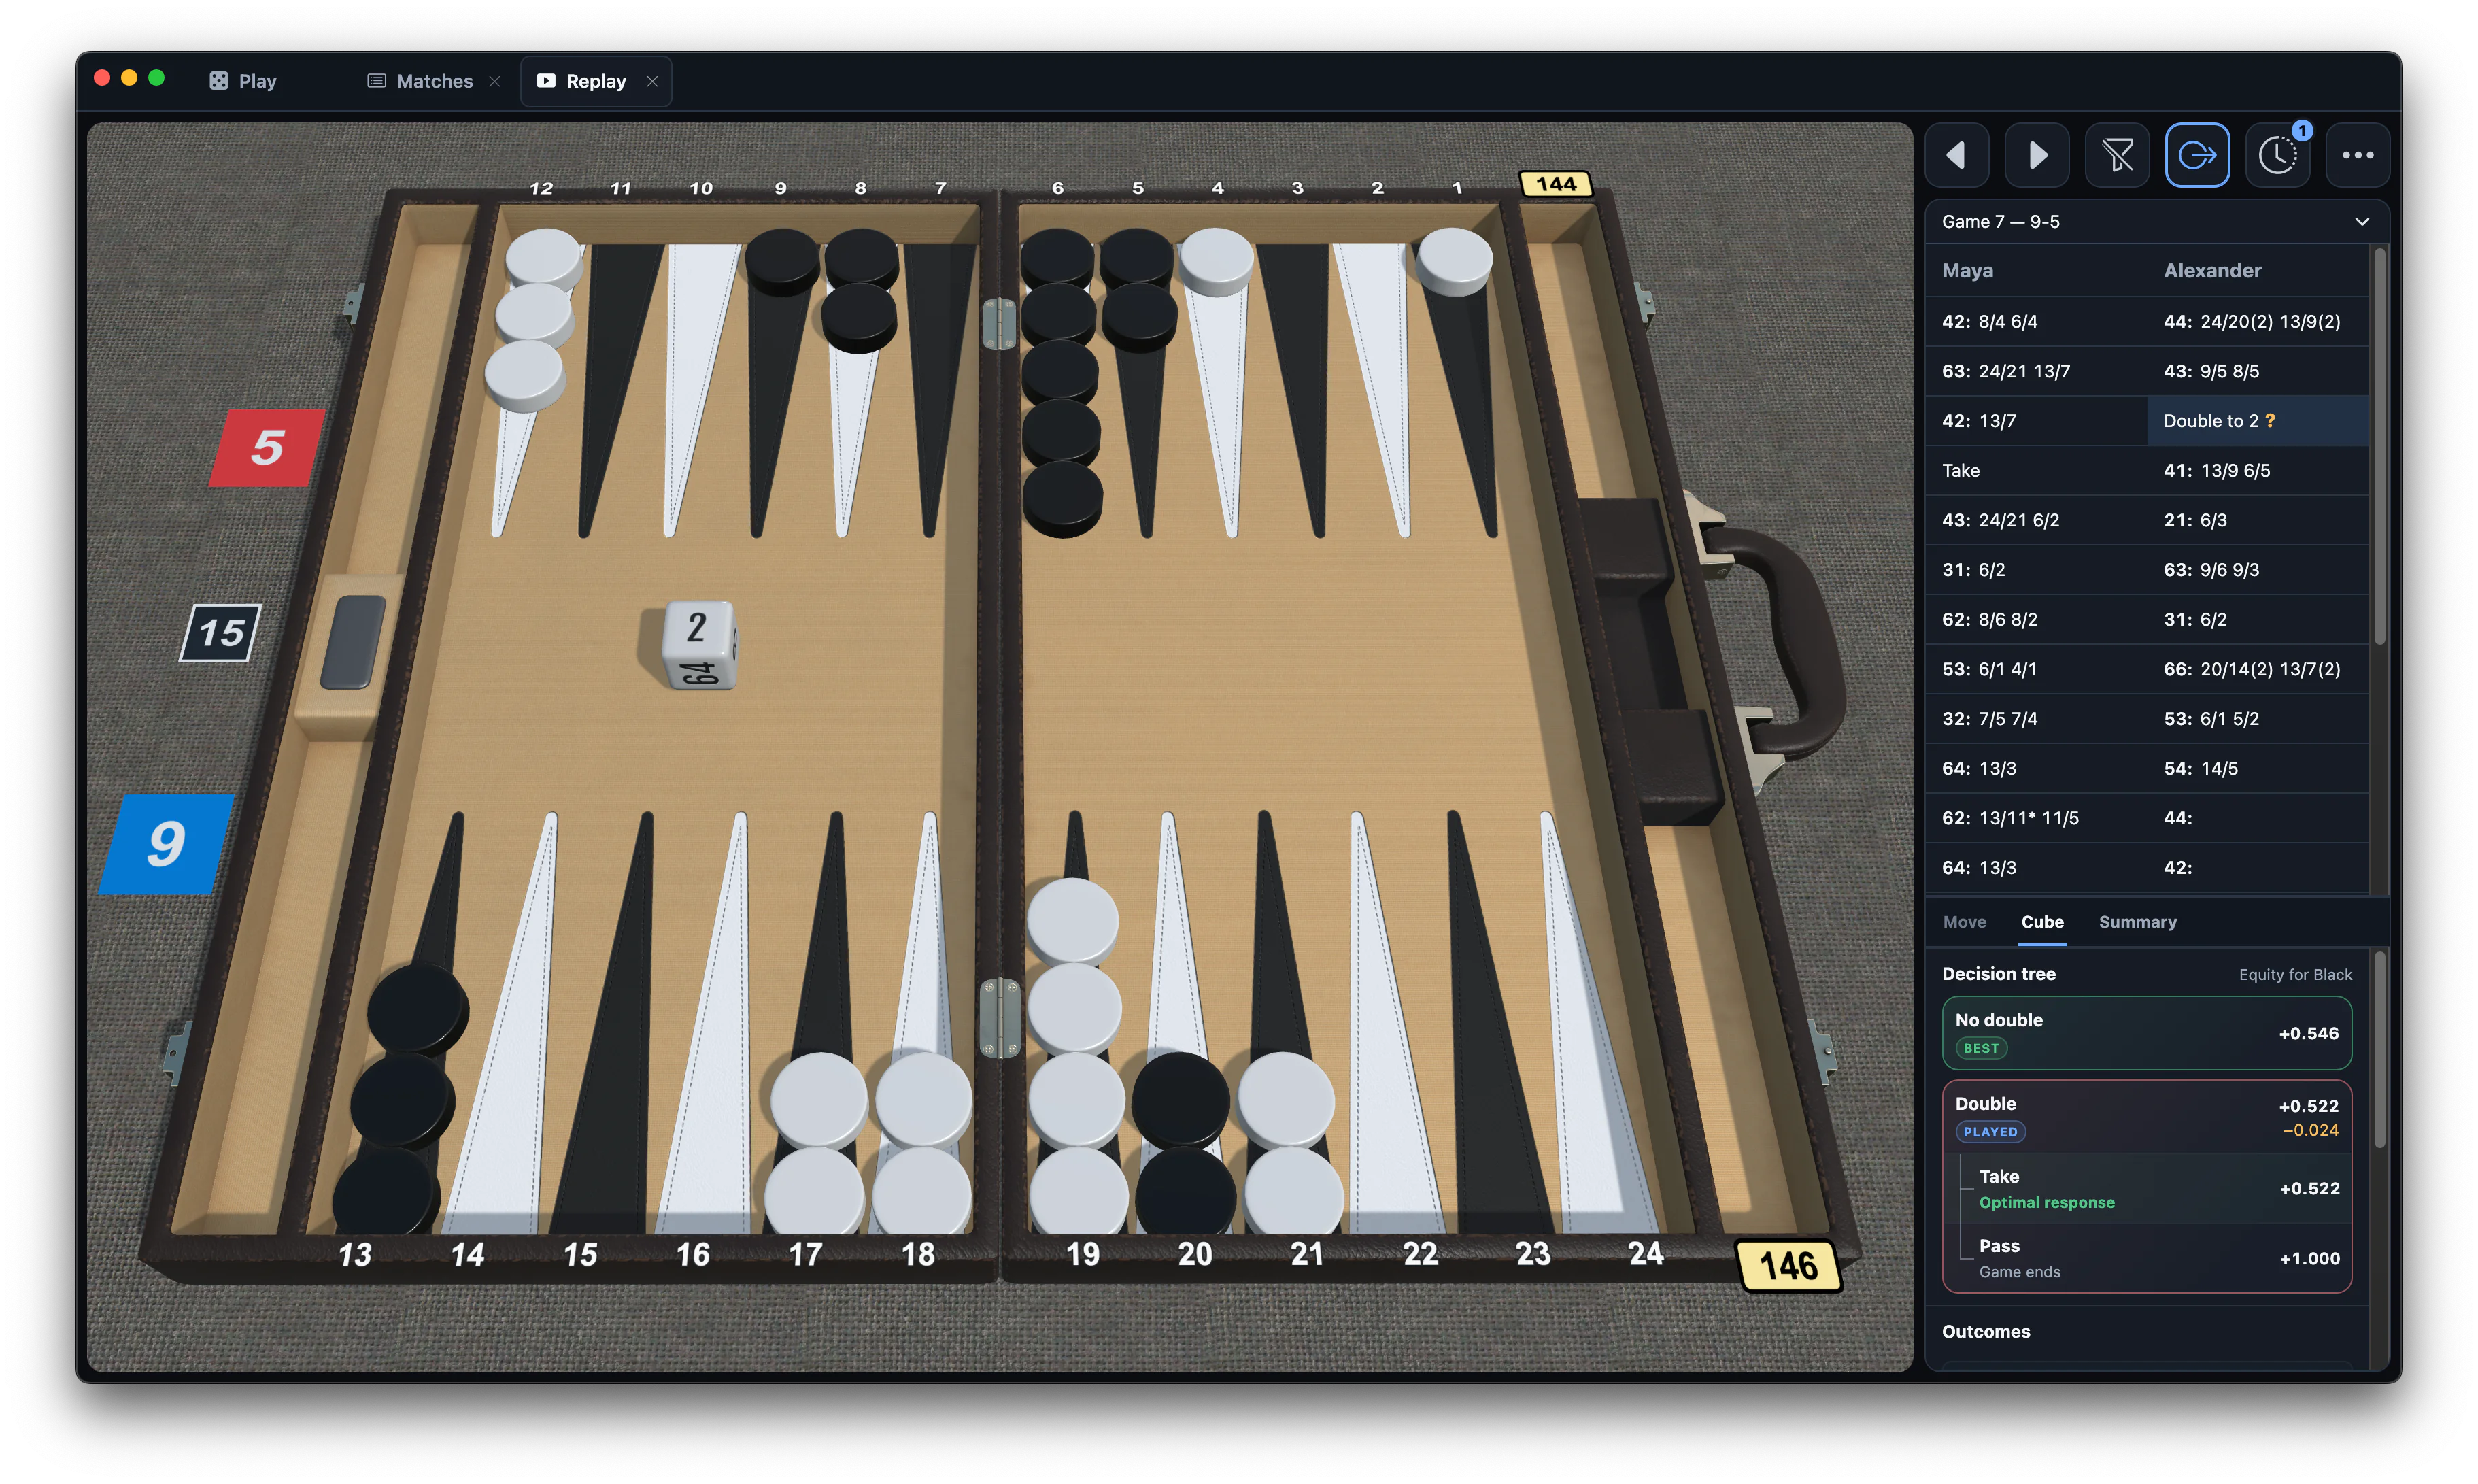The image size is (2478, 1484).
Task: Click the analysis panel scrollbar
Action: click(2379, 1050)
